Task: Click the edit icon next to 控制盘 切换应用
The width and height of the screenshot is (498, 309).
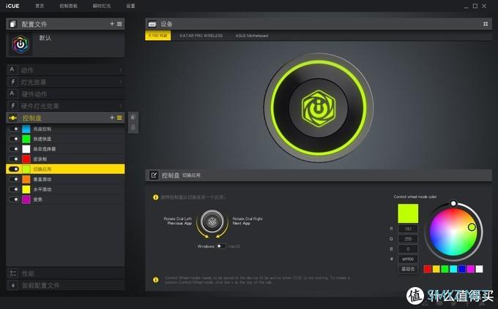Action: point(154,175)
